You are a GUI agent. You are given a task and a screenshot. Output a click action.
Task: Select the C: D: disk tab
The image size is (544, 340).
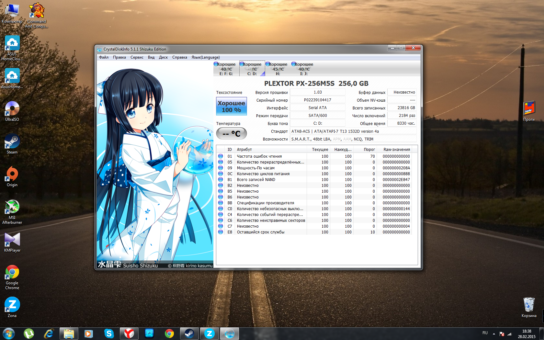pos(252,69)
